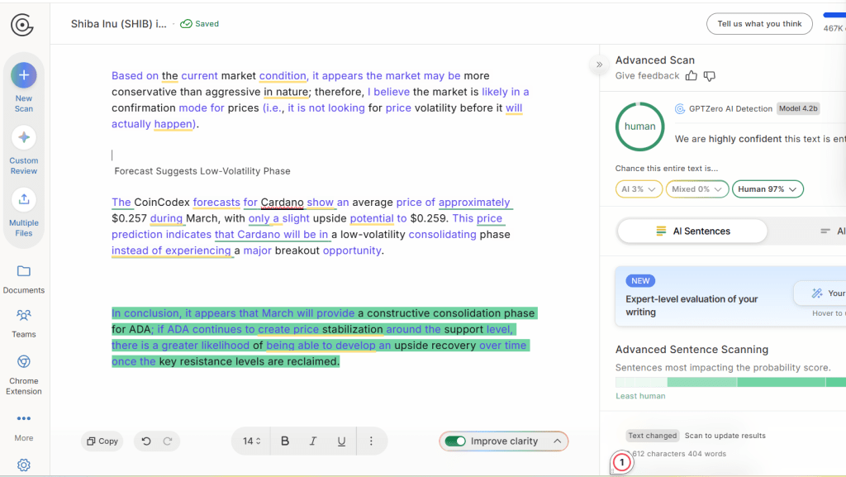846x477 pixels.
Task: Click the underlined word Cardano
Action: pos(283,203)
